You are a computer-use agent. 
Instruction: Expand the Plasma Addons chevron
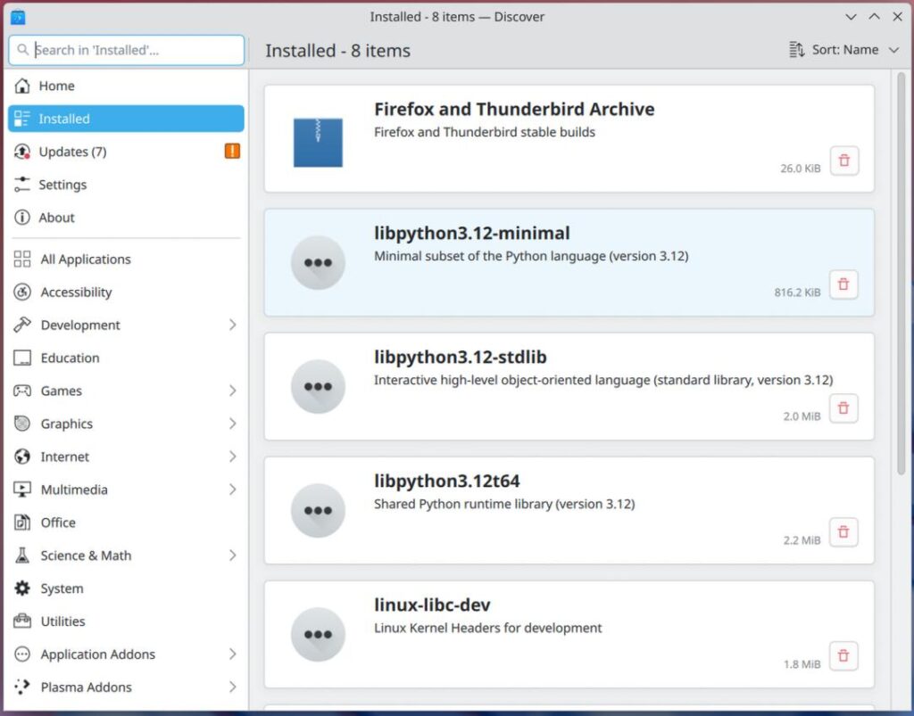tap(233, 687)
